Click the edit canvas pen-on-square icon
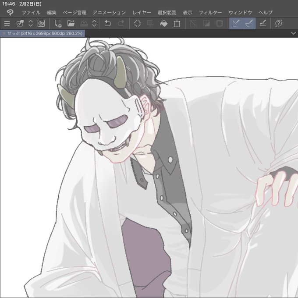The image size is (298, 298). pyautogui.click(x=20, y=23)
